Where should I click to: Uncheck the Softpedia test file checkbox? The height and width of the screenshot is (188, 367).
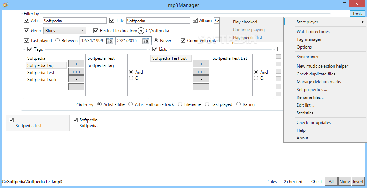(11, 120)
